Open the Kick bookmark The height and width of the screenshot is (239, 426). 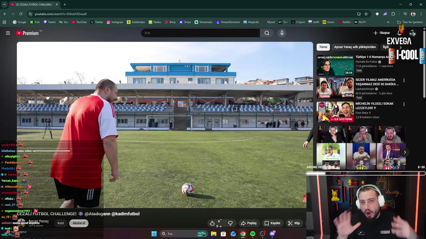pyautogui.click(x=35, y=22)
